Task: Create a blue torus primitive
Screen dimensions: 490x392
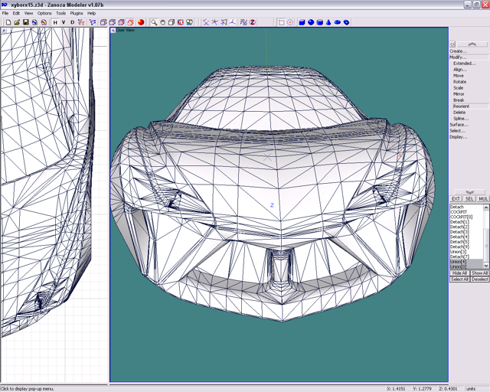Action: tap(347, 22)
